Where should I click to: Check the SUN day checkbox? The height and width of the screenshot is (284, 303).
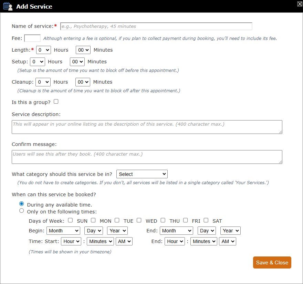coord(70,220)
